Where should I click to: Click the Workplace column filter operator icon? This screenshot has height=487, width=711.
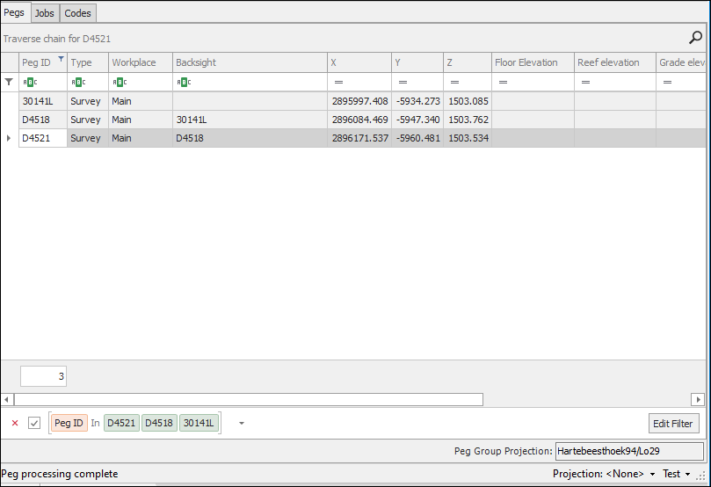click(x=119, y=82)
